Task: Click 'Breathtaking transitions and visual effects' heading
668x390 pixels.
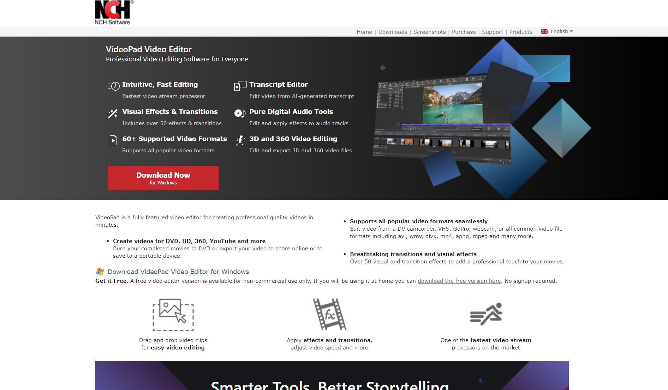Action: 413,254
